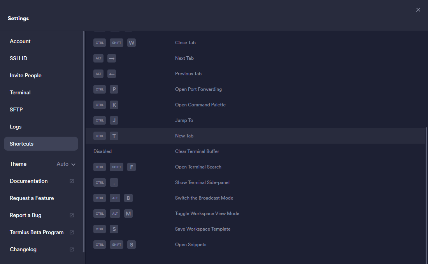
Task: Click the T key for New Tab
Action: tap(114, 136)
